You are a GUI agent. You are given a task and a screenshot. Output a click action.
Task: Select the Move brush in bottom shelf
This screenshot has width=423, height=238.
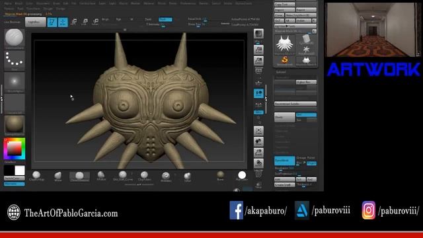pos(58,177)
